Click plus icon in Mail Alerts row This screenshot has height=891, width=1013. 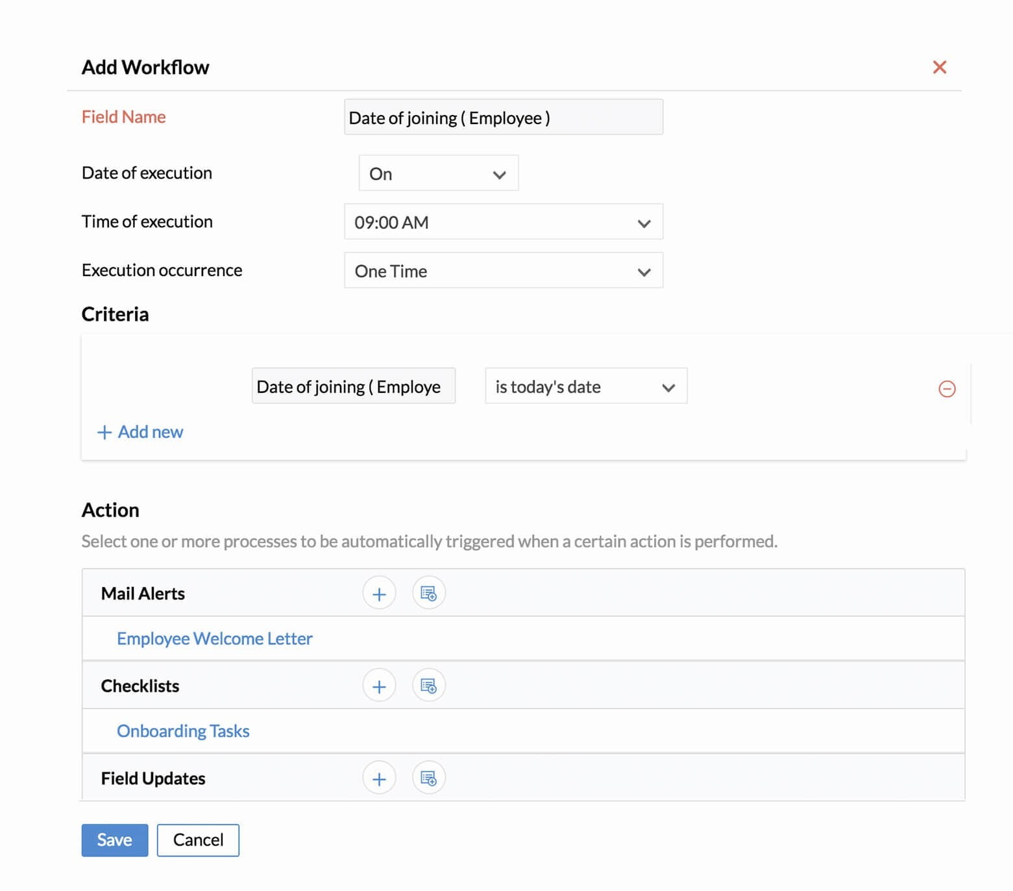[x=379, y=594]
